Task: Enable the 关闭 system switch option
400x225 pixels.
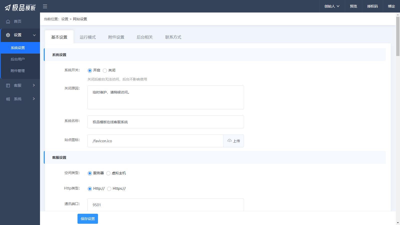Action: pos(105,70)
